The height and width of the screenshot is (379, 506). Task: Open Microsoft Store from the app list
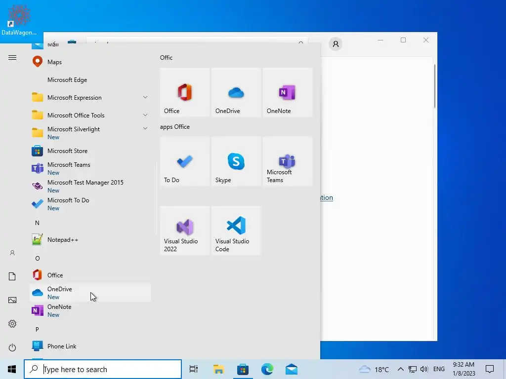click(x=90, y=151)
